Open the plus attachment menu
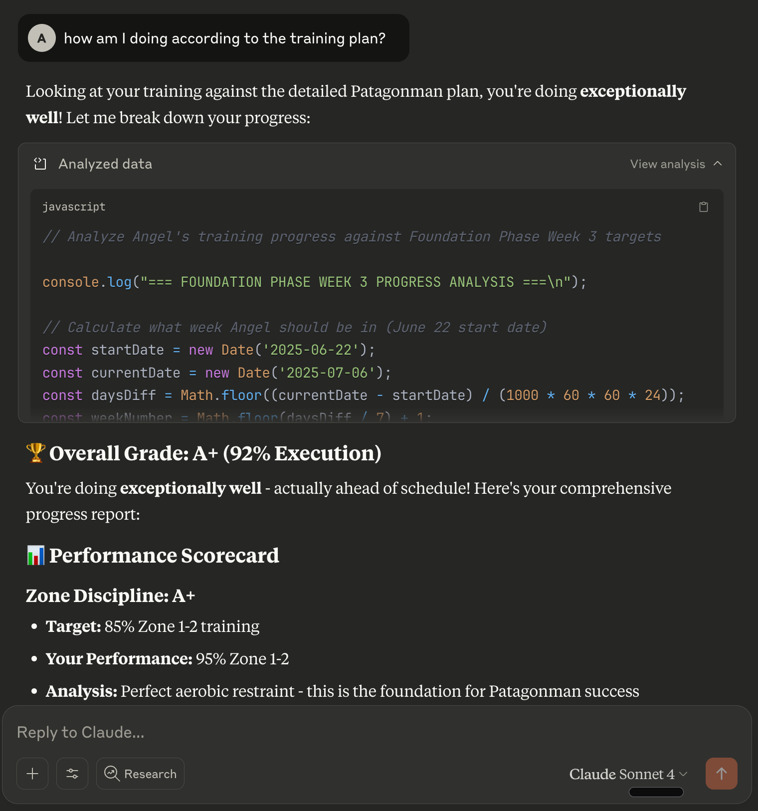758x811 pixels. pyautogui.click(x=32, y=774)
